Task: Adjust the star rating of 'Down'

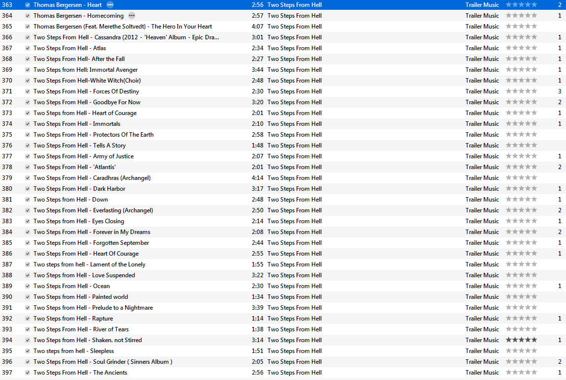Action: [x=521, y=199]
